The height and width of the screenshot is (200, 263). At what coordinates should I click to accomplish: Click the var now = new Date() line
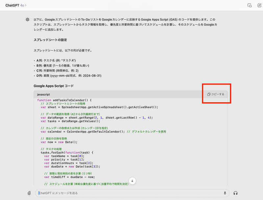(x=59, y=142)
